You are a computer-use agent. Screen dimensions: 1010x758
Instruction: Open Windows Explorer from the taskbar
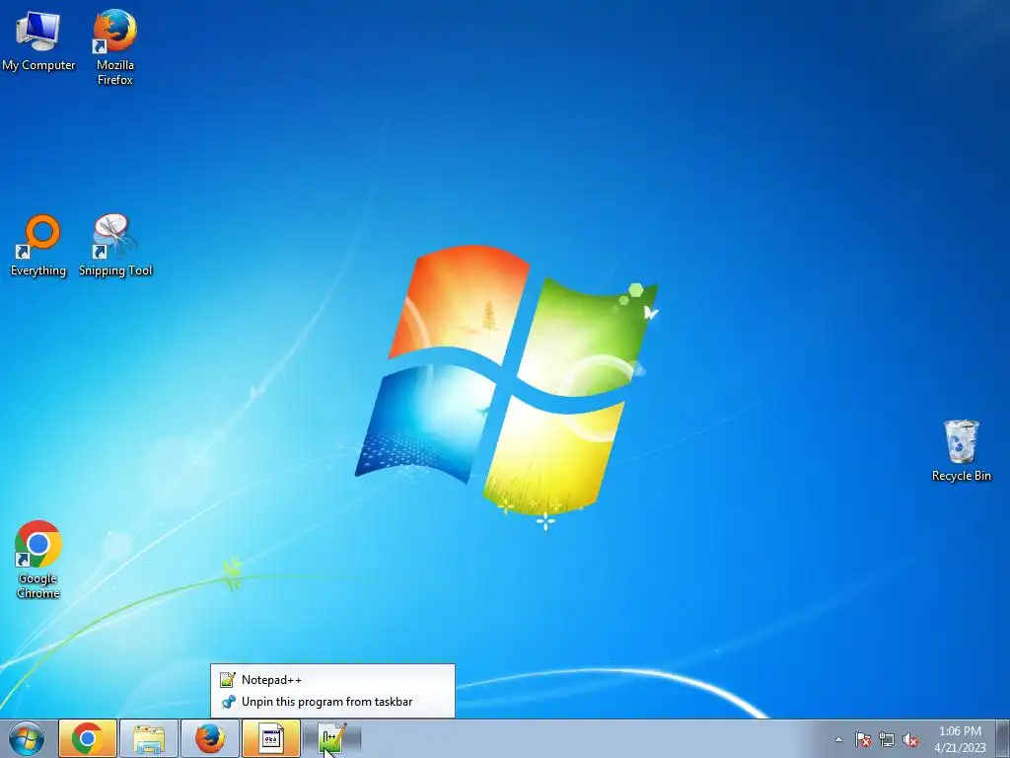pyautogui.click(x=149, y=738)
